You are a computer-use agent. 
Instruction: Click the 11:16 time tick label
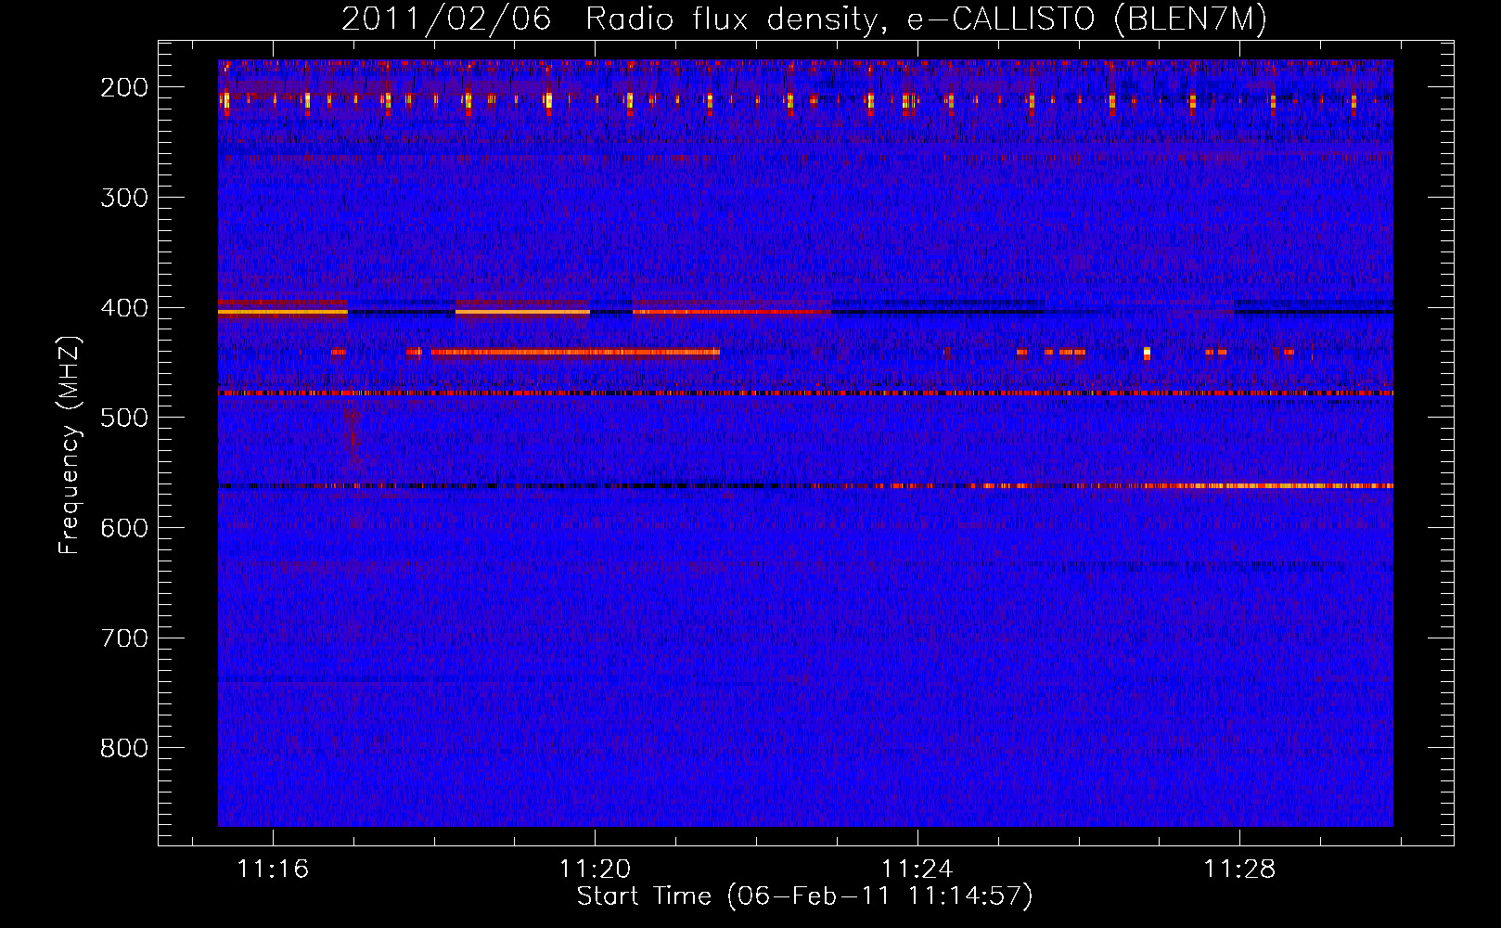pos(273,869)
